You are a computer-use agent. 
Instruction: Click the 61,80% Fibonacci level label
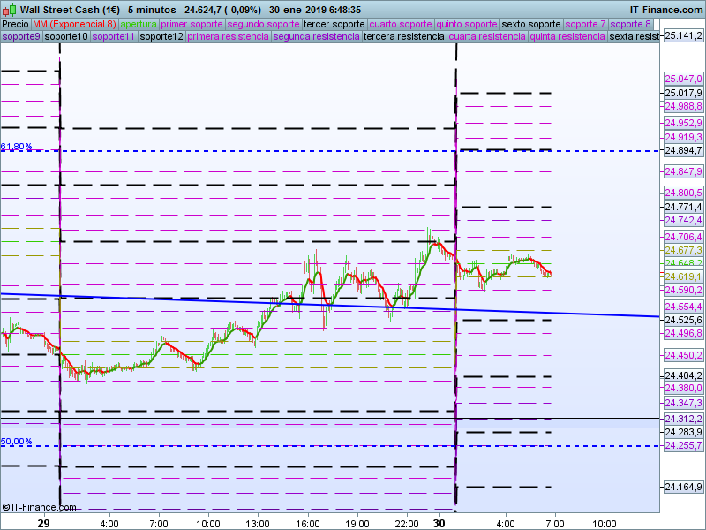pos(17,147)
